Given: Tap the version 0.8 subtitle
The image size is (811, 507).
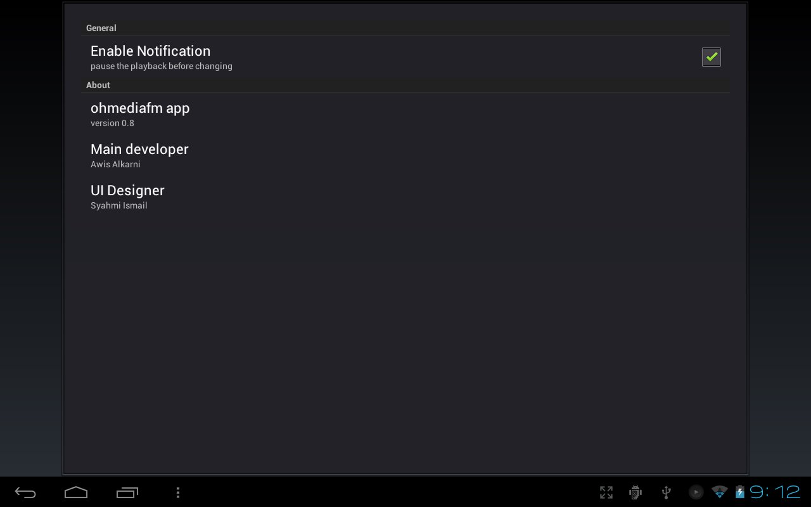Looking at the screenshot, I should (x=112, y=123).
